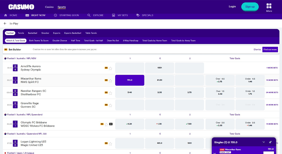
Task: Favorite the Olympic FC Brisbane match star
Action: coord(106,125)
